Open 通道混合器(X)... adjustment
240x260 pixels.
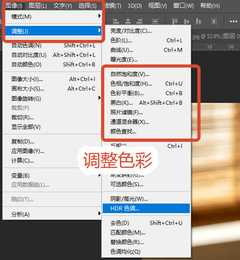[x=146, y=122]
